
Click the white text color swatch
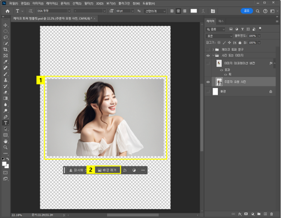[194, 11]
